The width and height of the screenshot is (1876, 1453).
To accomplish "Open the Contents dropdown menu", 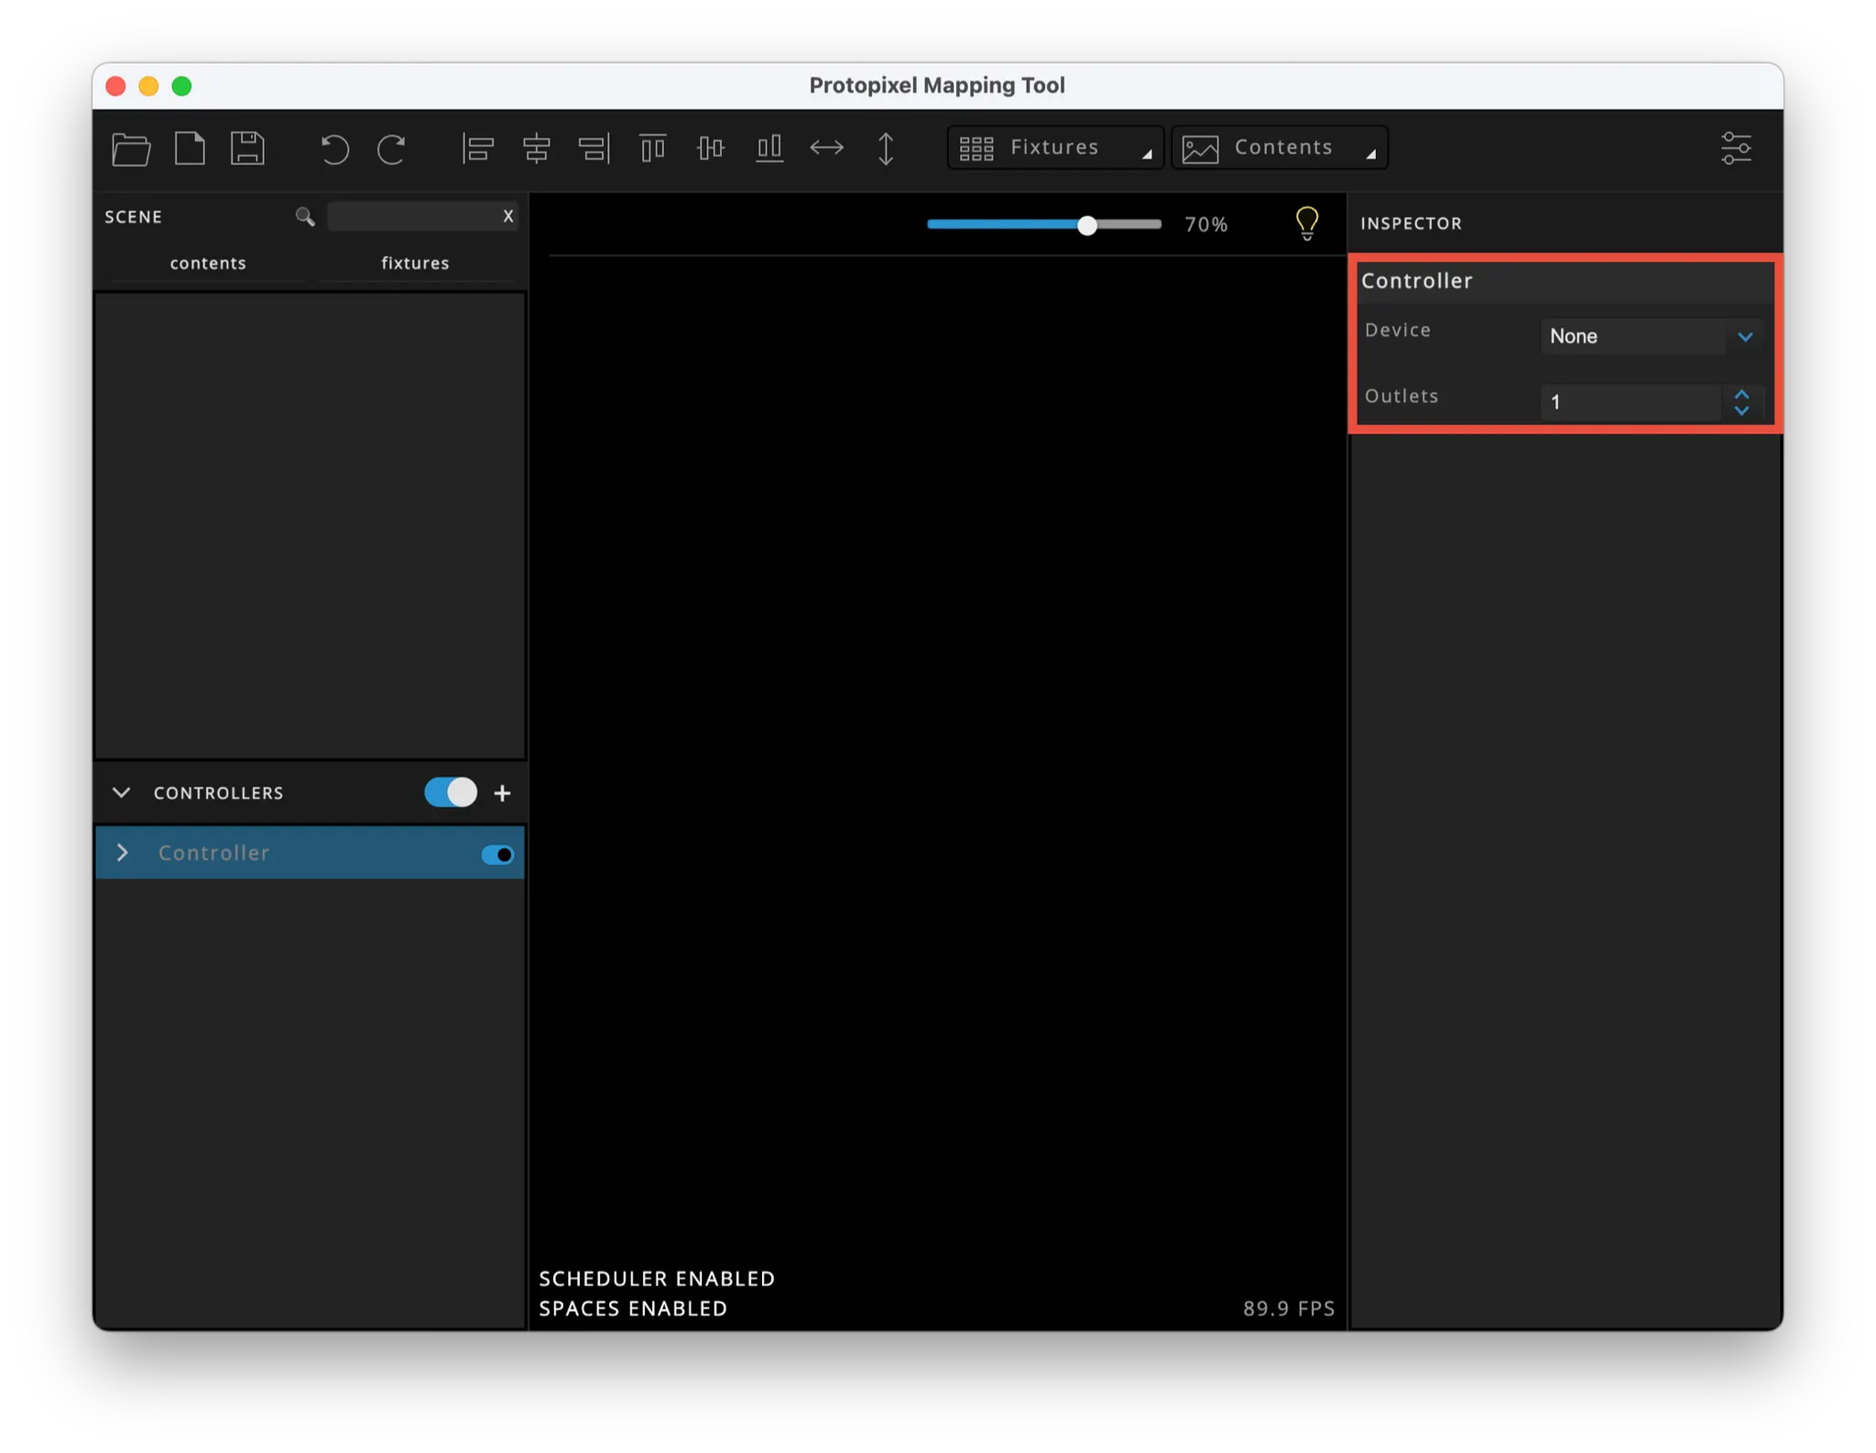I will 1280,148.
